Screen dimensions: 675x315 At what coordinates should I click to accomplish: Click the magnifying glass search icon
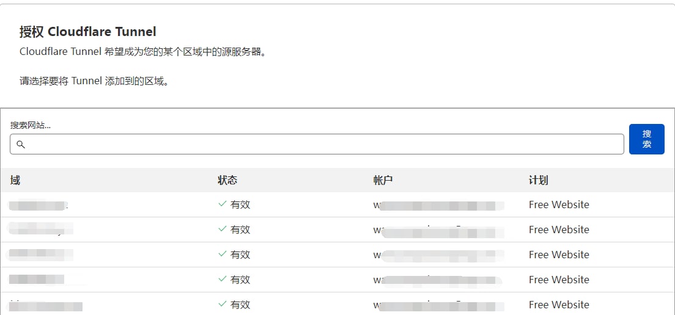pyautogui.click(x=20, y=145)
